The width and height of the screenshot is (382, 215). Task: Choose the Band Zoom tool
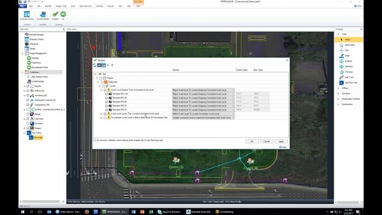click(347, 45)
